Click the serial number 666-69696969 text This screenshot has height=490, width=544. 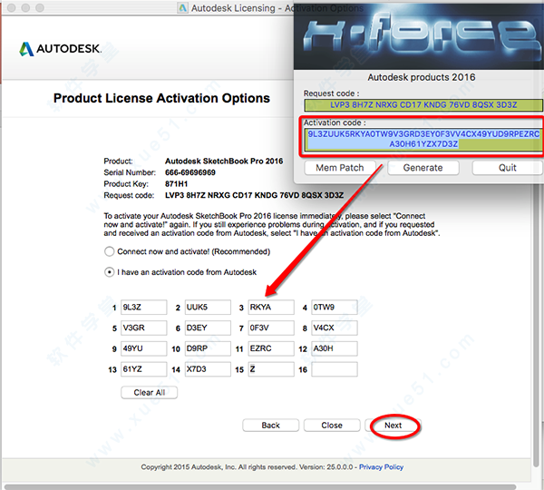pyautogui.click(x=190, y=172)
